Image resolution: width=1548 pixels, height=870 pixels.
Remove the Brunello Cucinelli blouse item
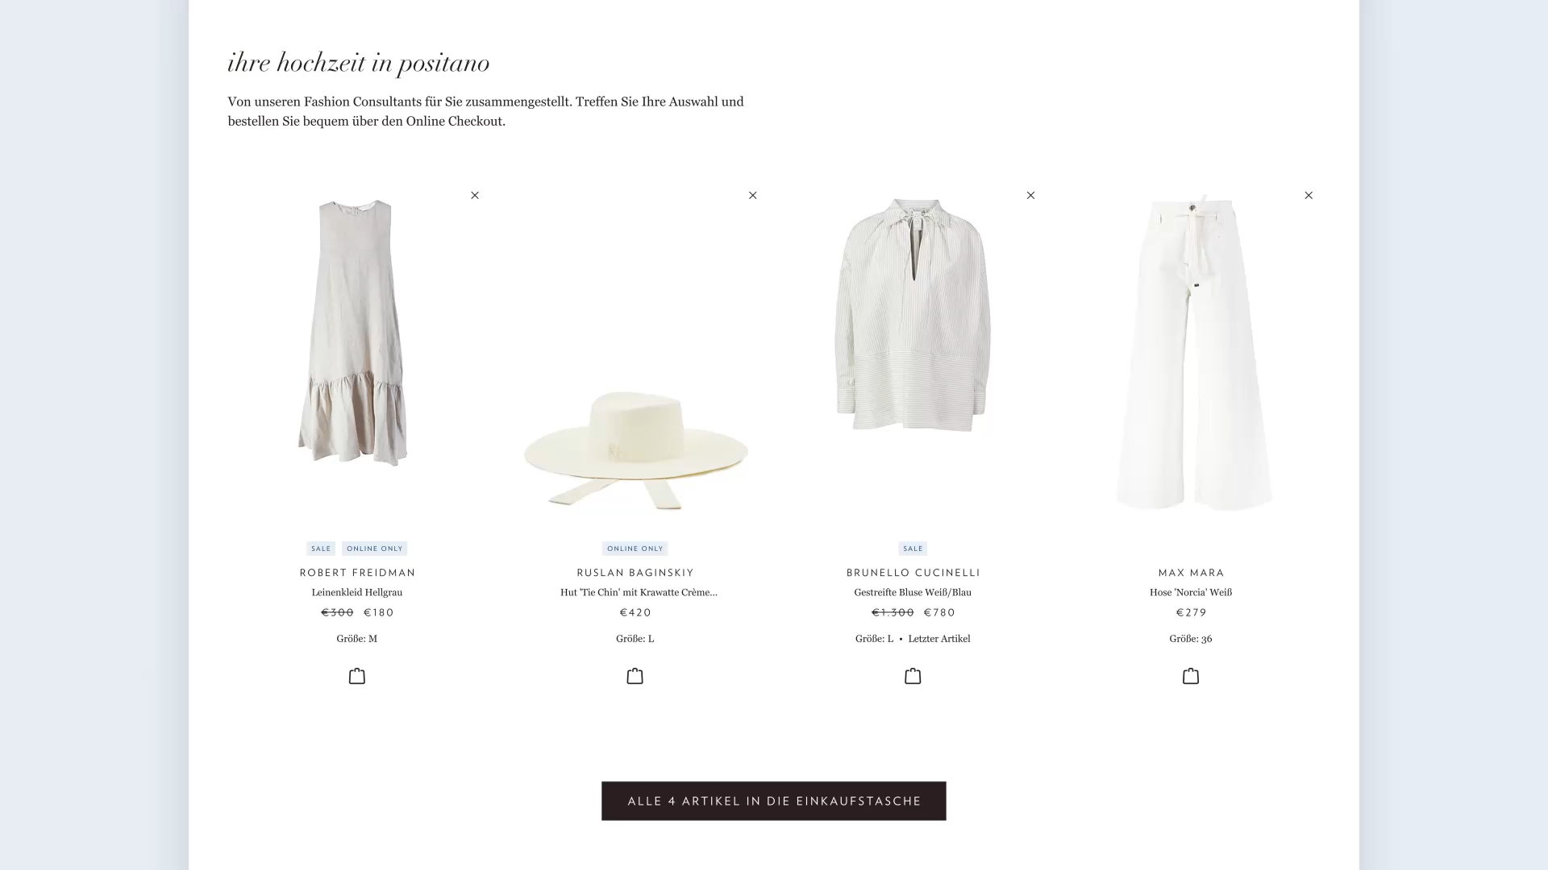point(1030,196)
